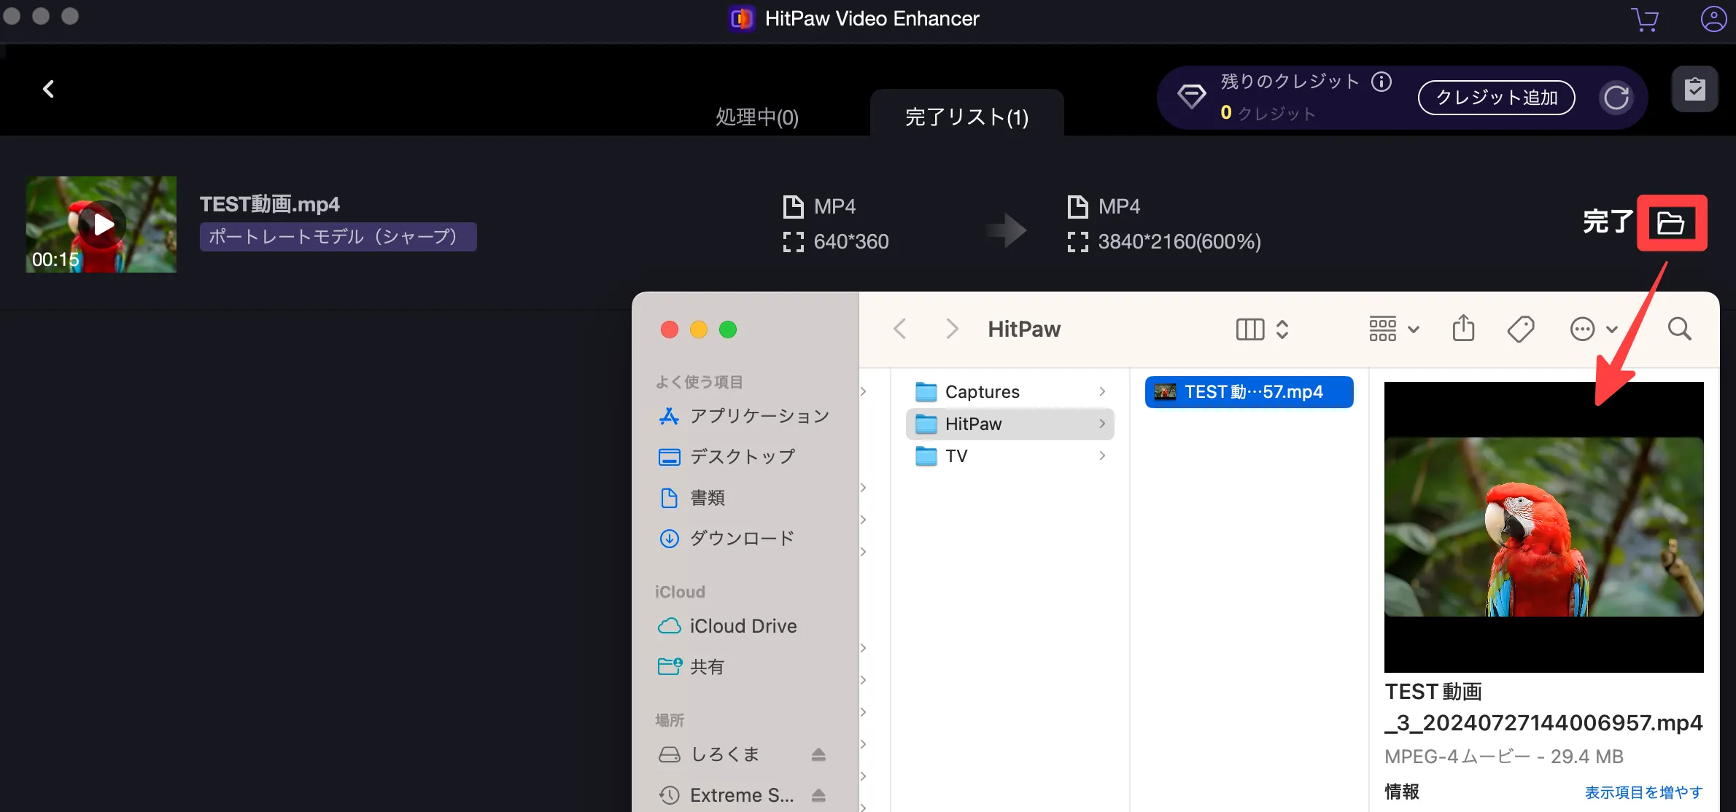Click the クレジット追加 button
The image size is (1736, 812).
[1496, 98]
